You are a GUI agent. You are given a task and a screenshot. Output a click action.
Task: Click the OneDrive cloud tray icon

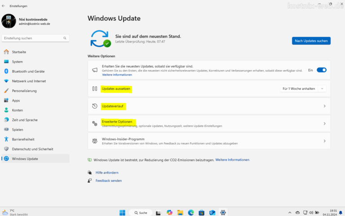pos(297,212)
